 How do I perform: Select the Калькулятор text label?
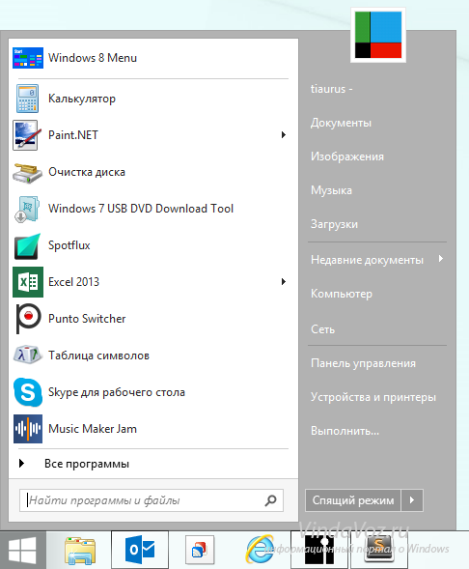coord(82,99)
